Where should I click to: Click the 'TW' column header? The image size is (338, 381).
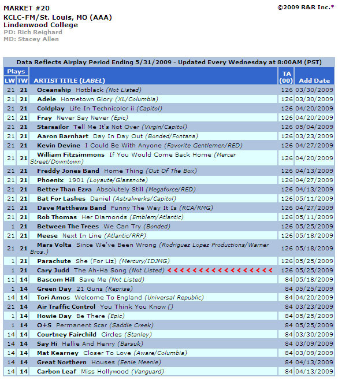tap(23, 80)
